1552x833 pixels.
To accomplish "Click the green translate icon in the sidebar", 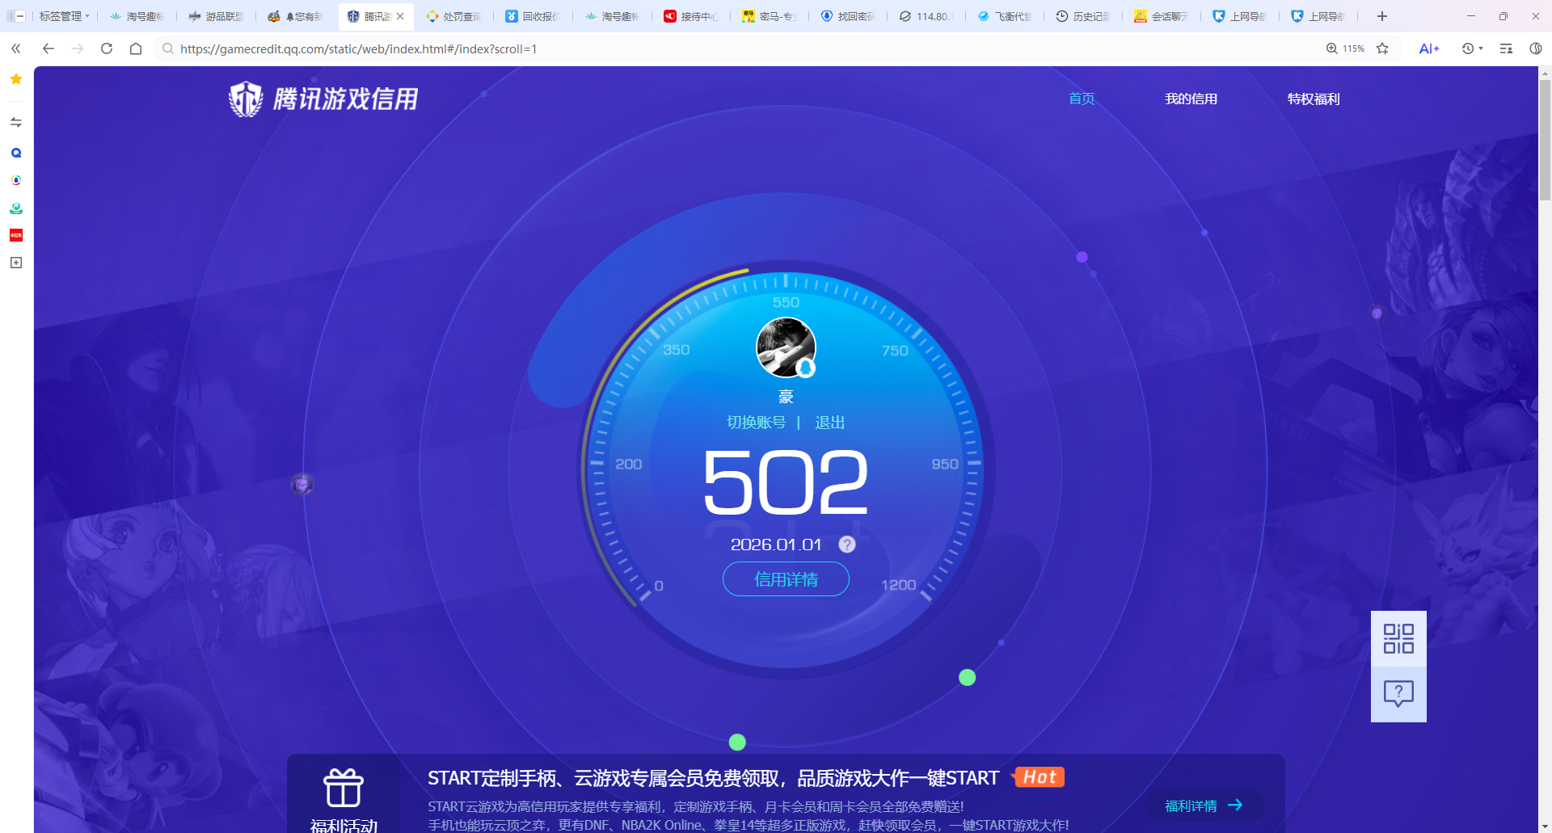I will point(15,208).
